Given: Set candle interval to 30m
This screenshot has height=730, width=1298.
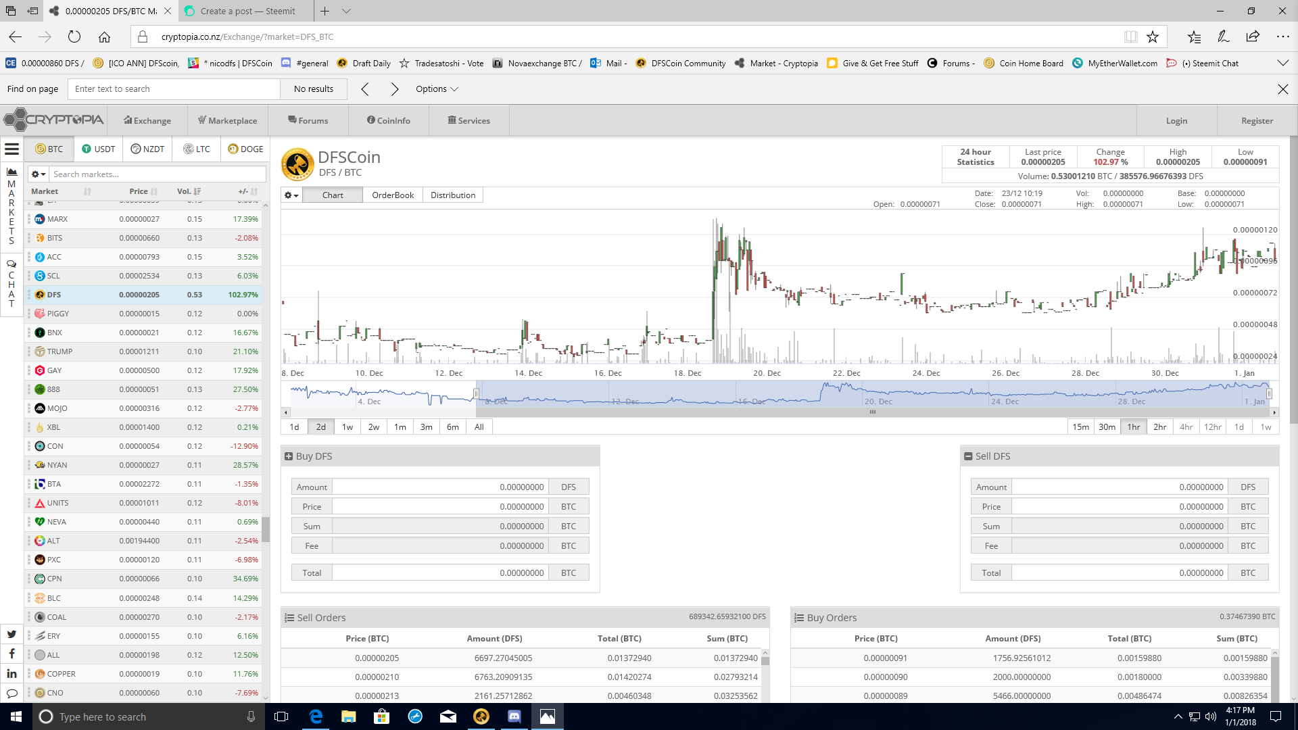Looking at the screenshot, I should click(x=1107, y=427).
